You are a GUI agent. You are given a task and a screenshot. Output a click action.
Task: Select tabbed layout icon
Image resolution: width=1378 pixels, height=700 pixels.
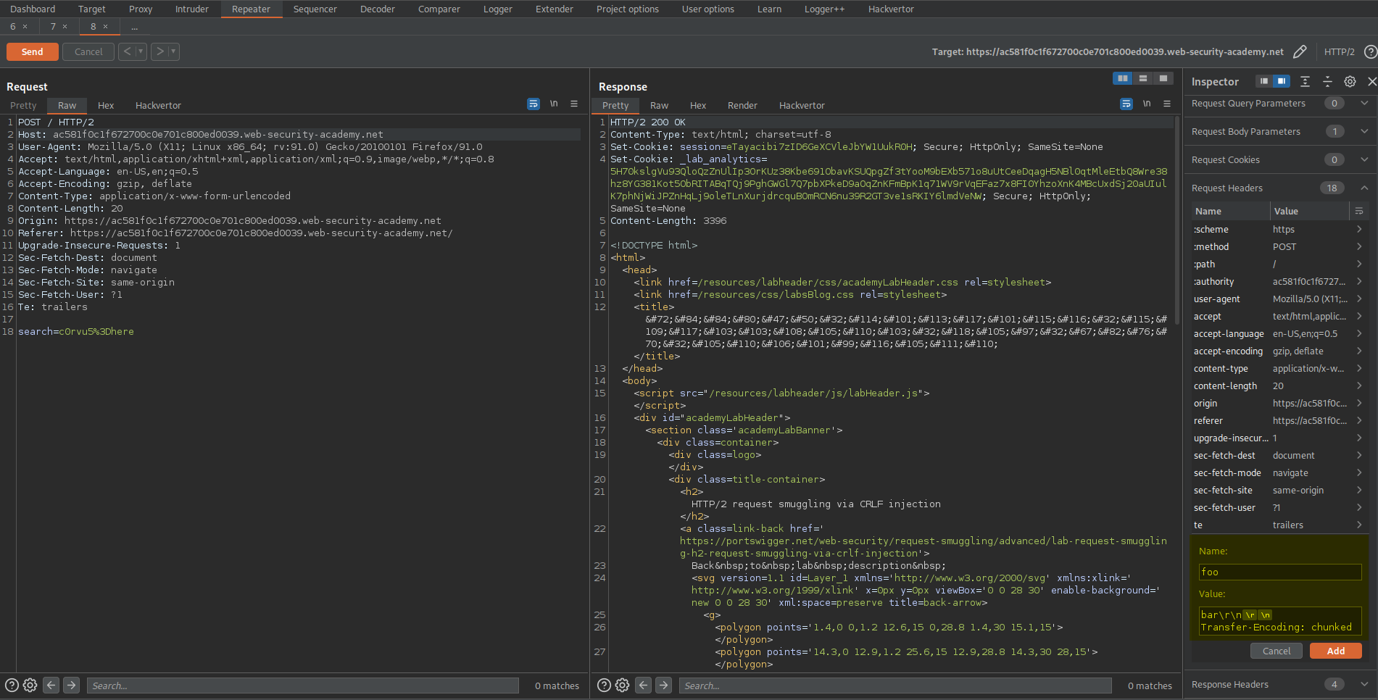[1163, 78]
